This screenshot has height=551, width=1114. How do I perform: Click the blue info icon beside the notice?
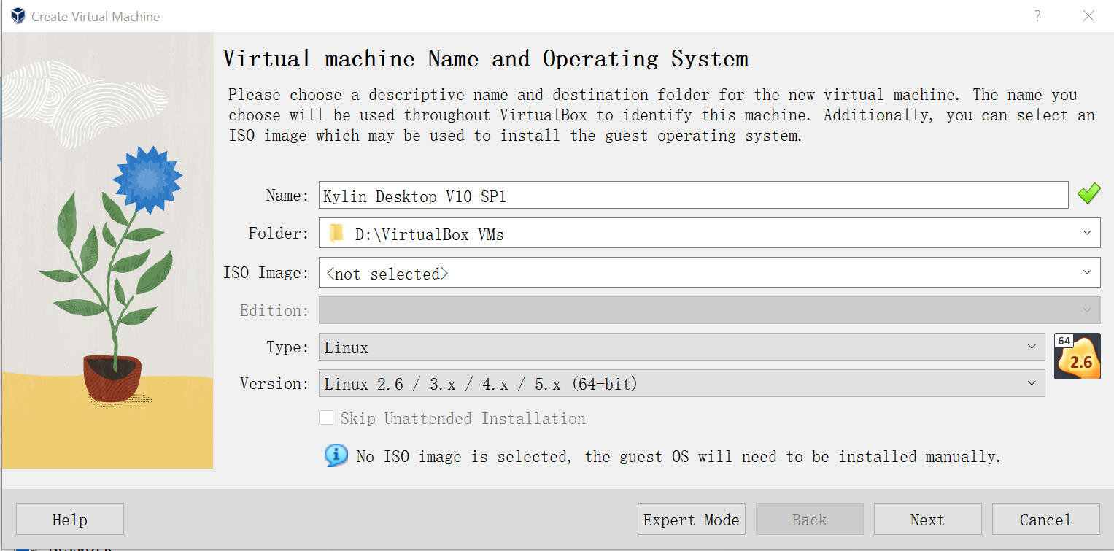point(336,455)
